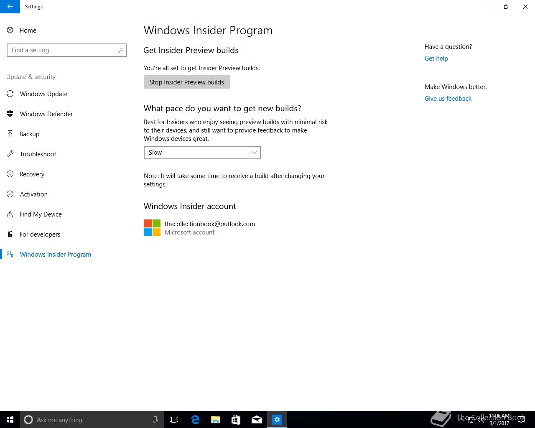Click the search magnifier in Find a setting
Image resolution: width=535 pixels, height=428 pixels.
(121, 50)
